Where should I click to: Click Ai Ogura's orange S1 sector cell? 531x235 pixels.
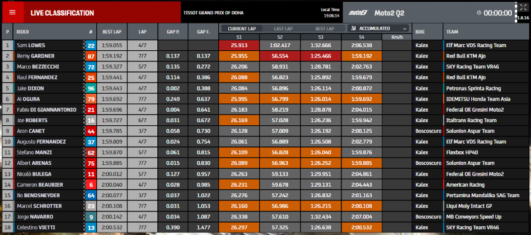(x=239, y=99)
